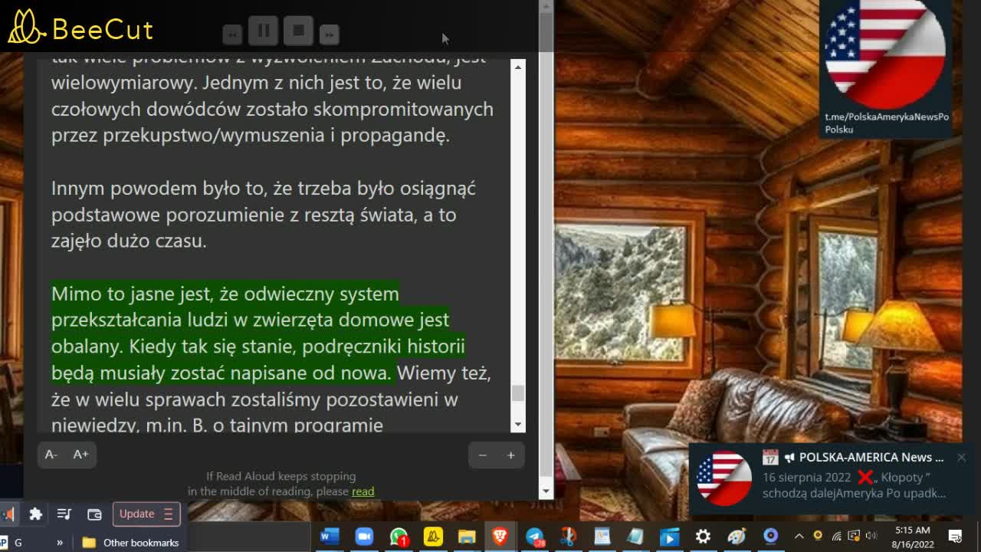
Task: Open Windows Action Center notifications icon
Action: coord(955,537)
